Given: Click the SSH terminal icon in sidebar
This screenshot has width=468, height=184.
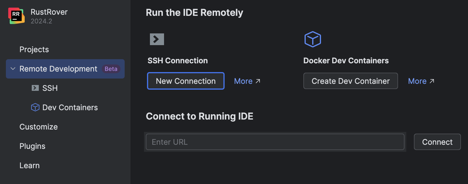Looking at the screenshot, I should point(35,88).
